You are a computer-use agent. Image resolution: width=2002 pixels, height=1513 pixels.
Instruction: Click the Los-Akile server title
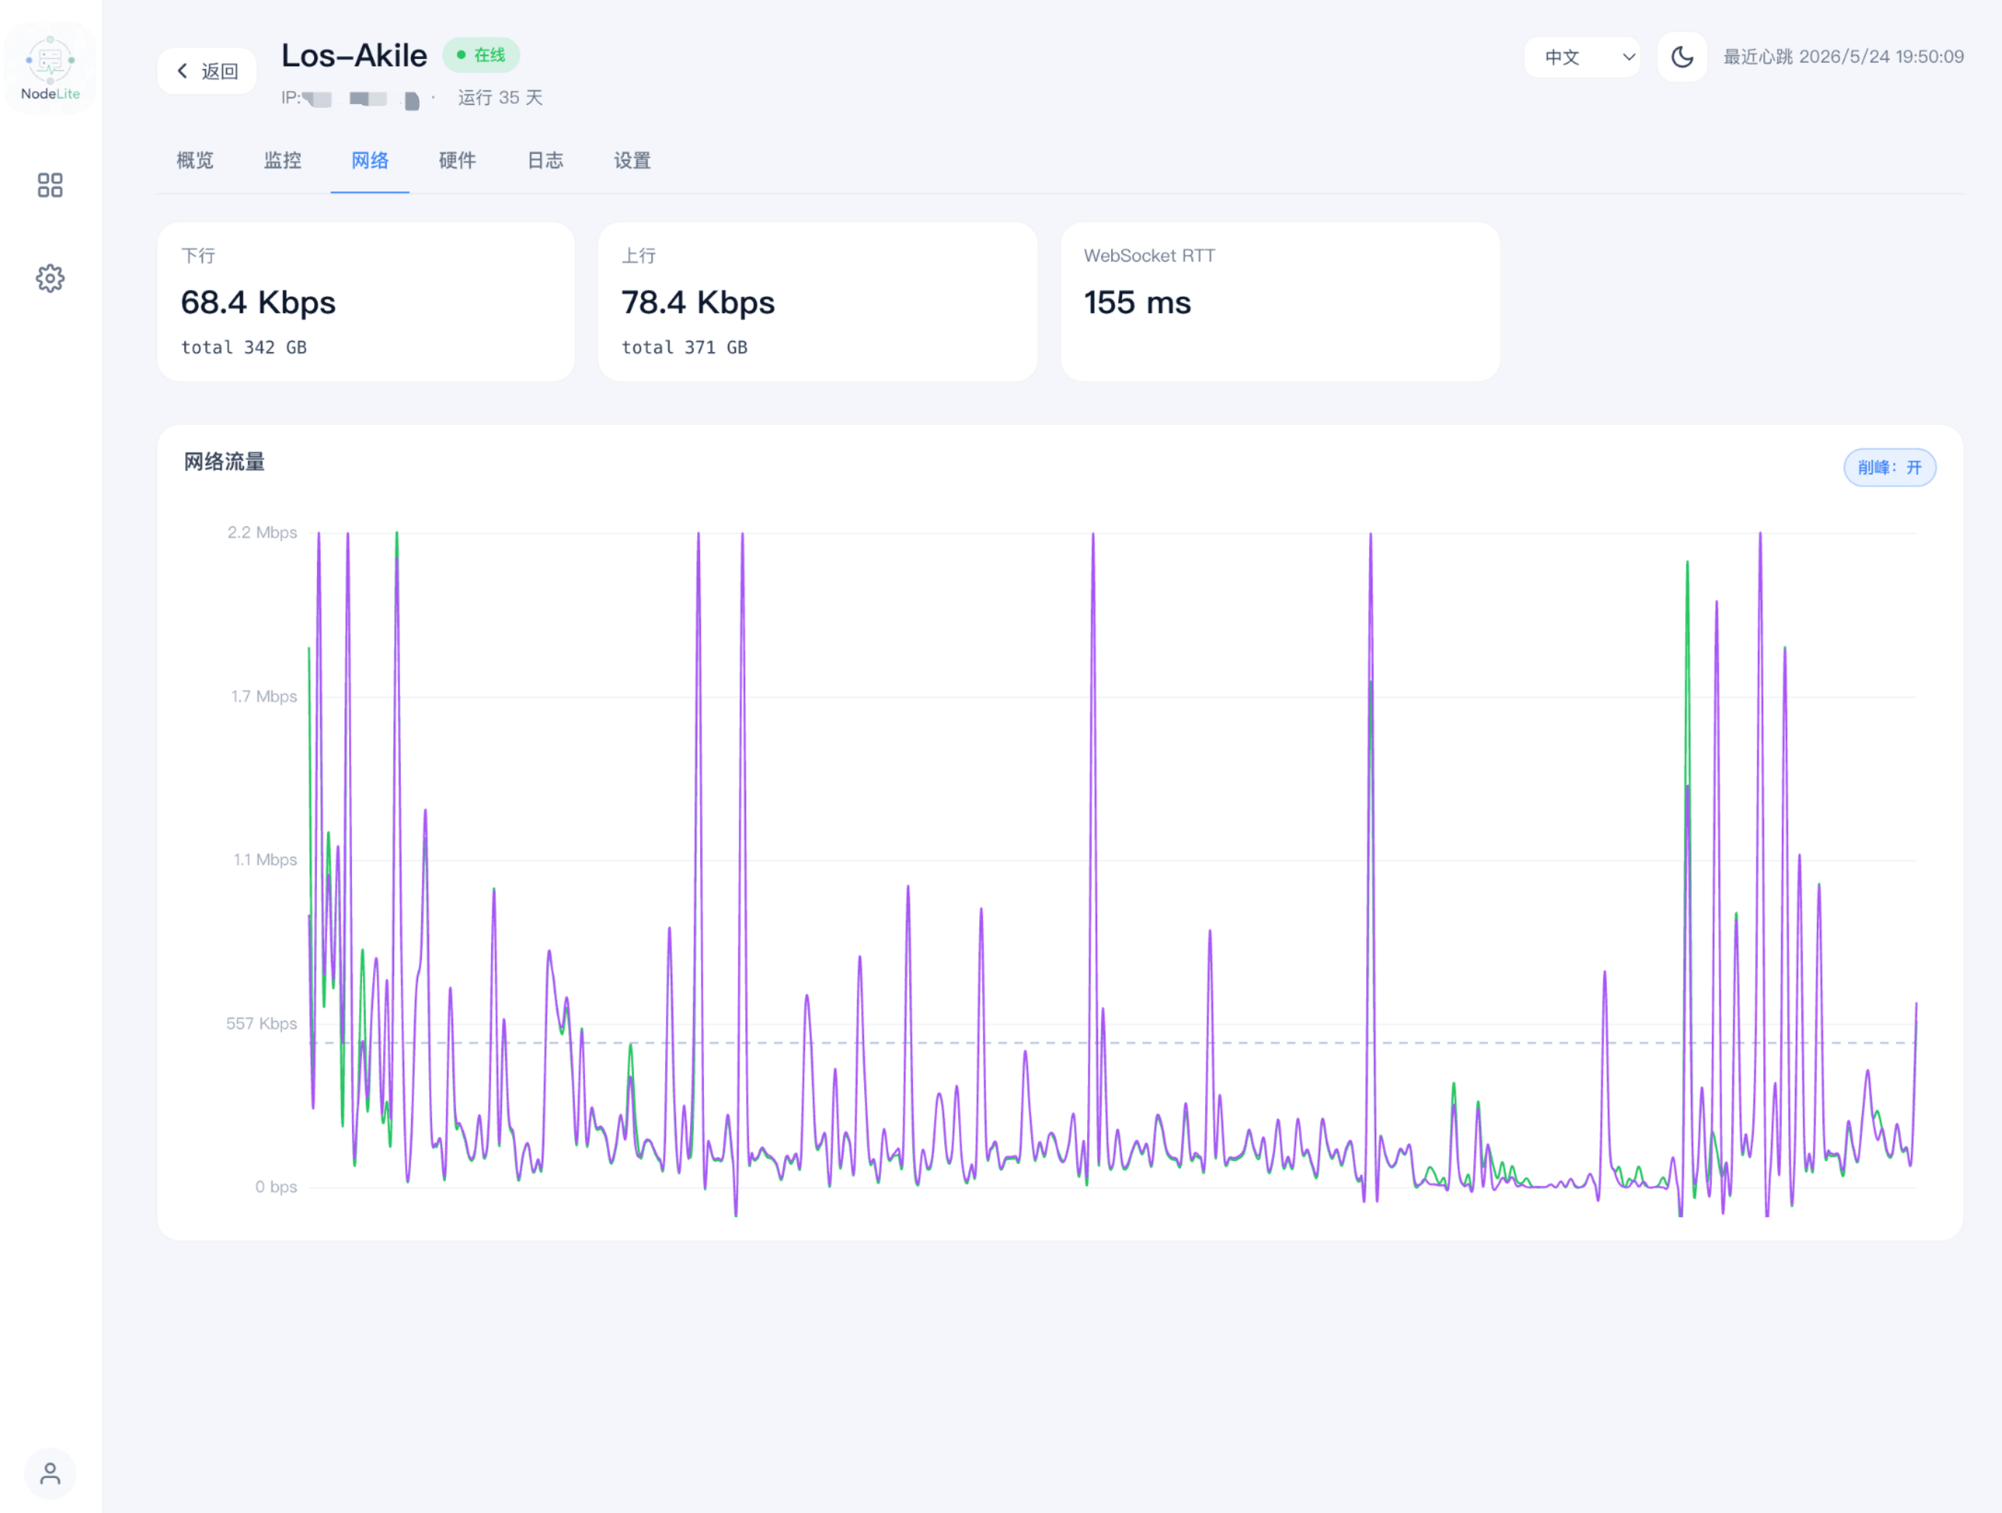point(355,56)
